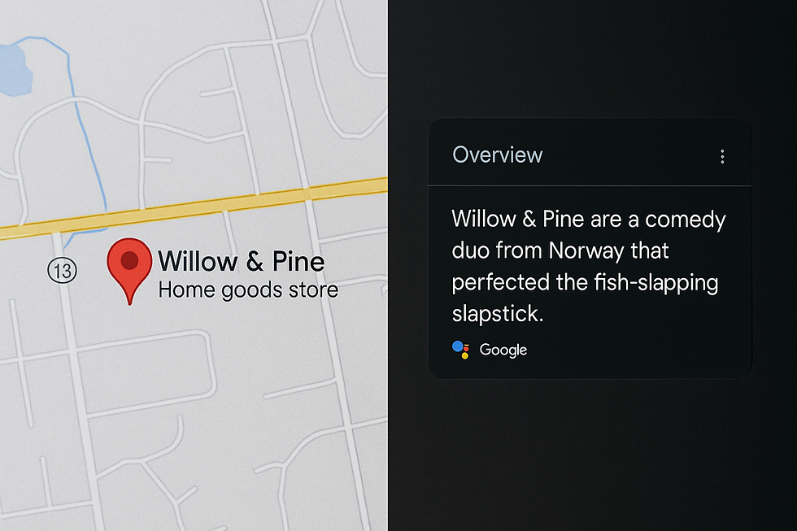Switch to the Overview section header

pos(498,155)
